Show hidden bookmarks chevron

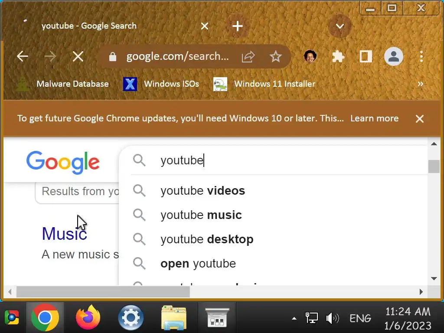[x=420, y=84]
